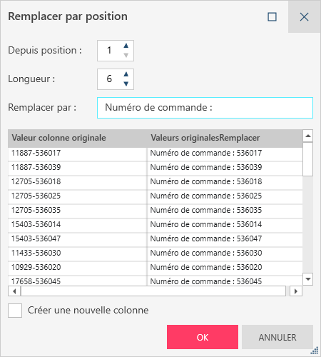Select row with value 12705-536025
The height and width of the screenshot is (357, 321).
(x=156, y=196)
